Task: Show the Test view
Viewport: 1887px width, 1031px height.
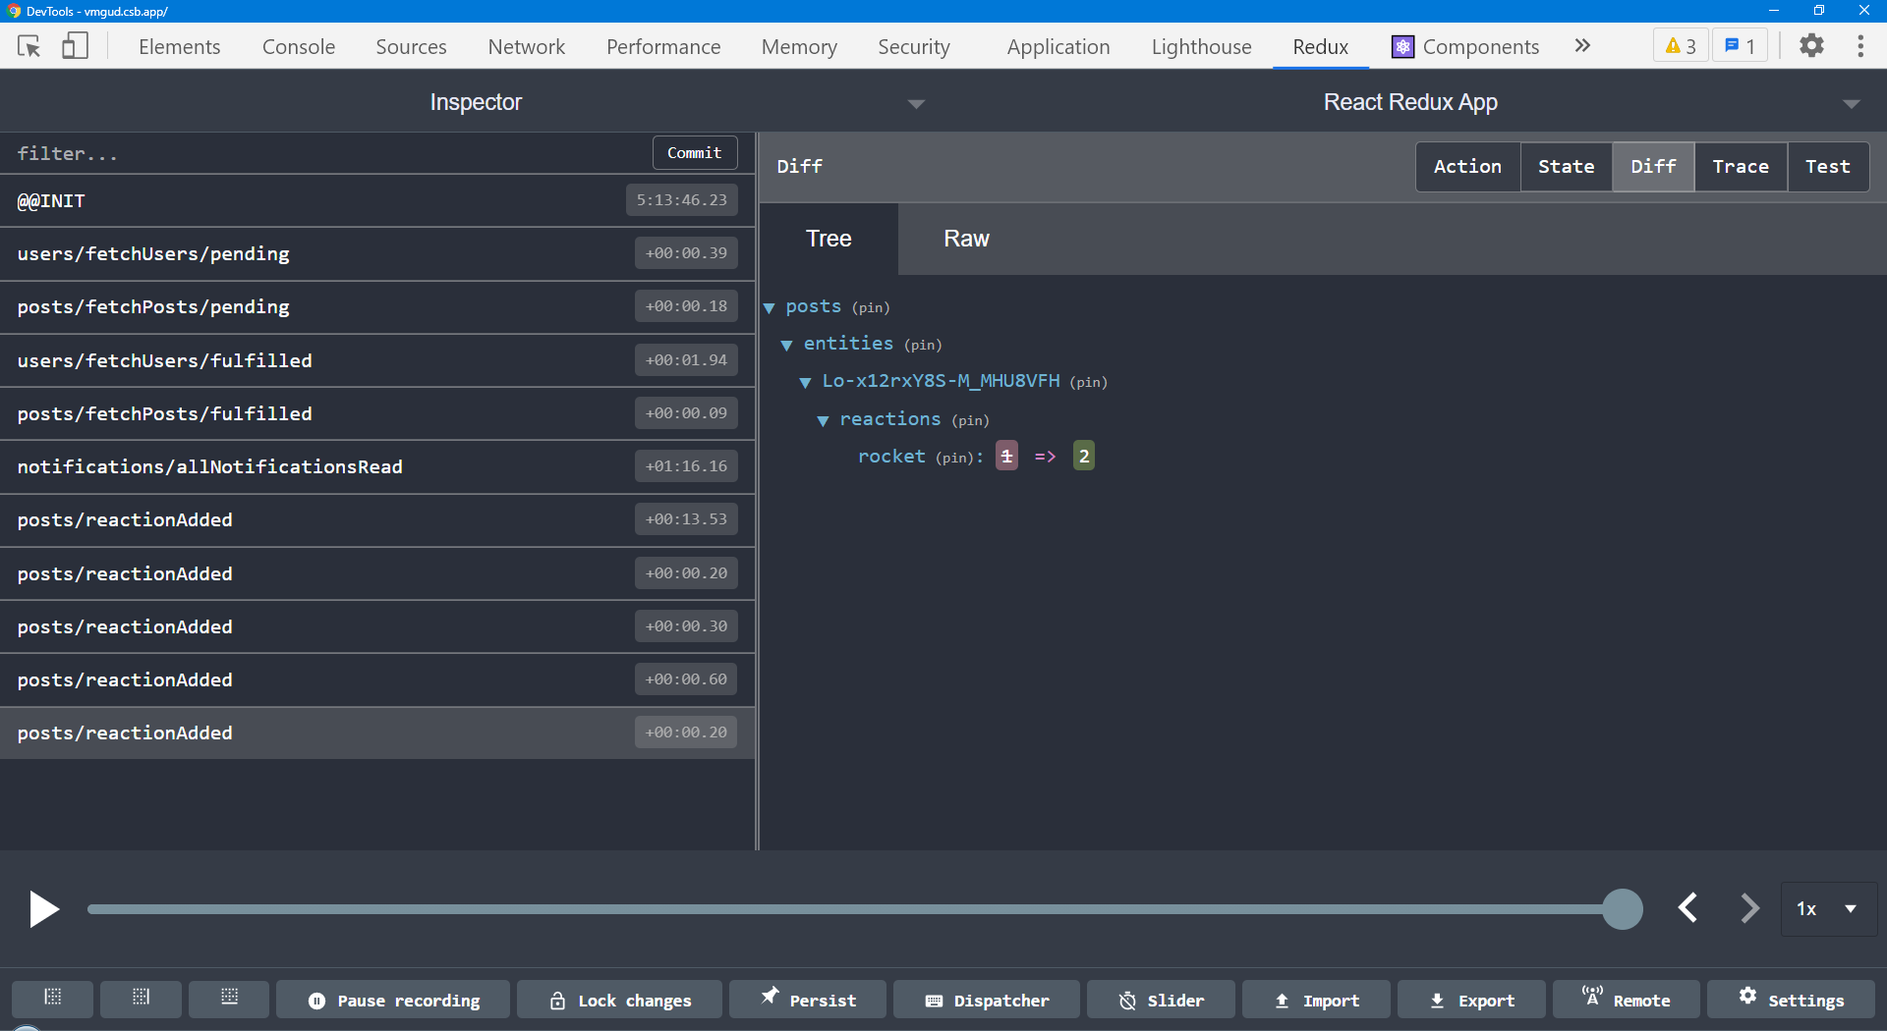Action: [1828, 166]
